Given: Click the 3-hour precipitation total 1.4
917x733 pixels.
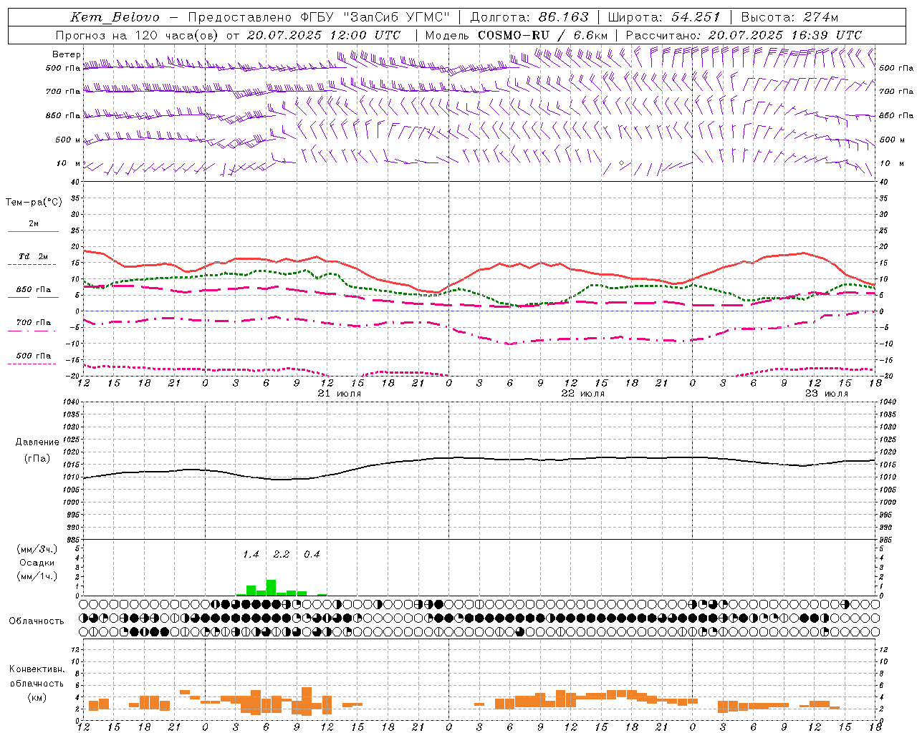Looking at the screenshot, I should tap(251, 554).
